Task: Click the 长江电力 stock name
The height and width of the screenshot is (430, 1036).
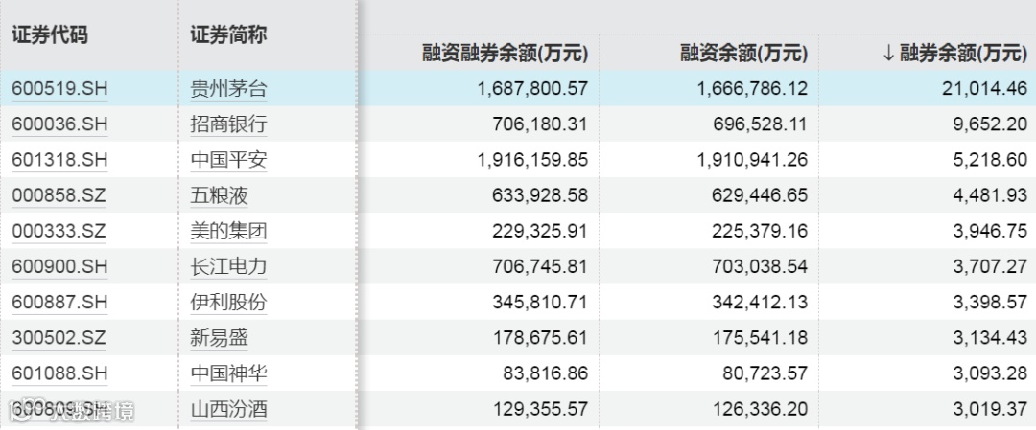Action: [x=228, y=266]
